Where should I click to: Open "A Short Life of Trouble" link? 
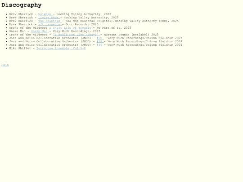click(x=70, y=28)
